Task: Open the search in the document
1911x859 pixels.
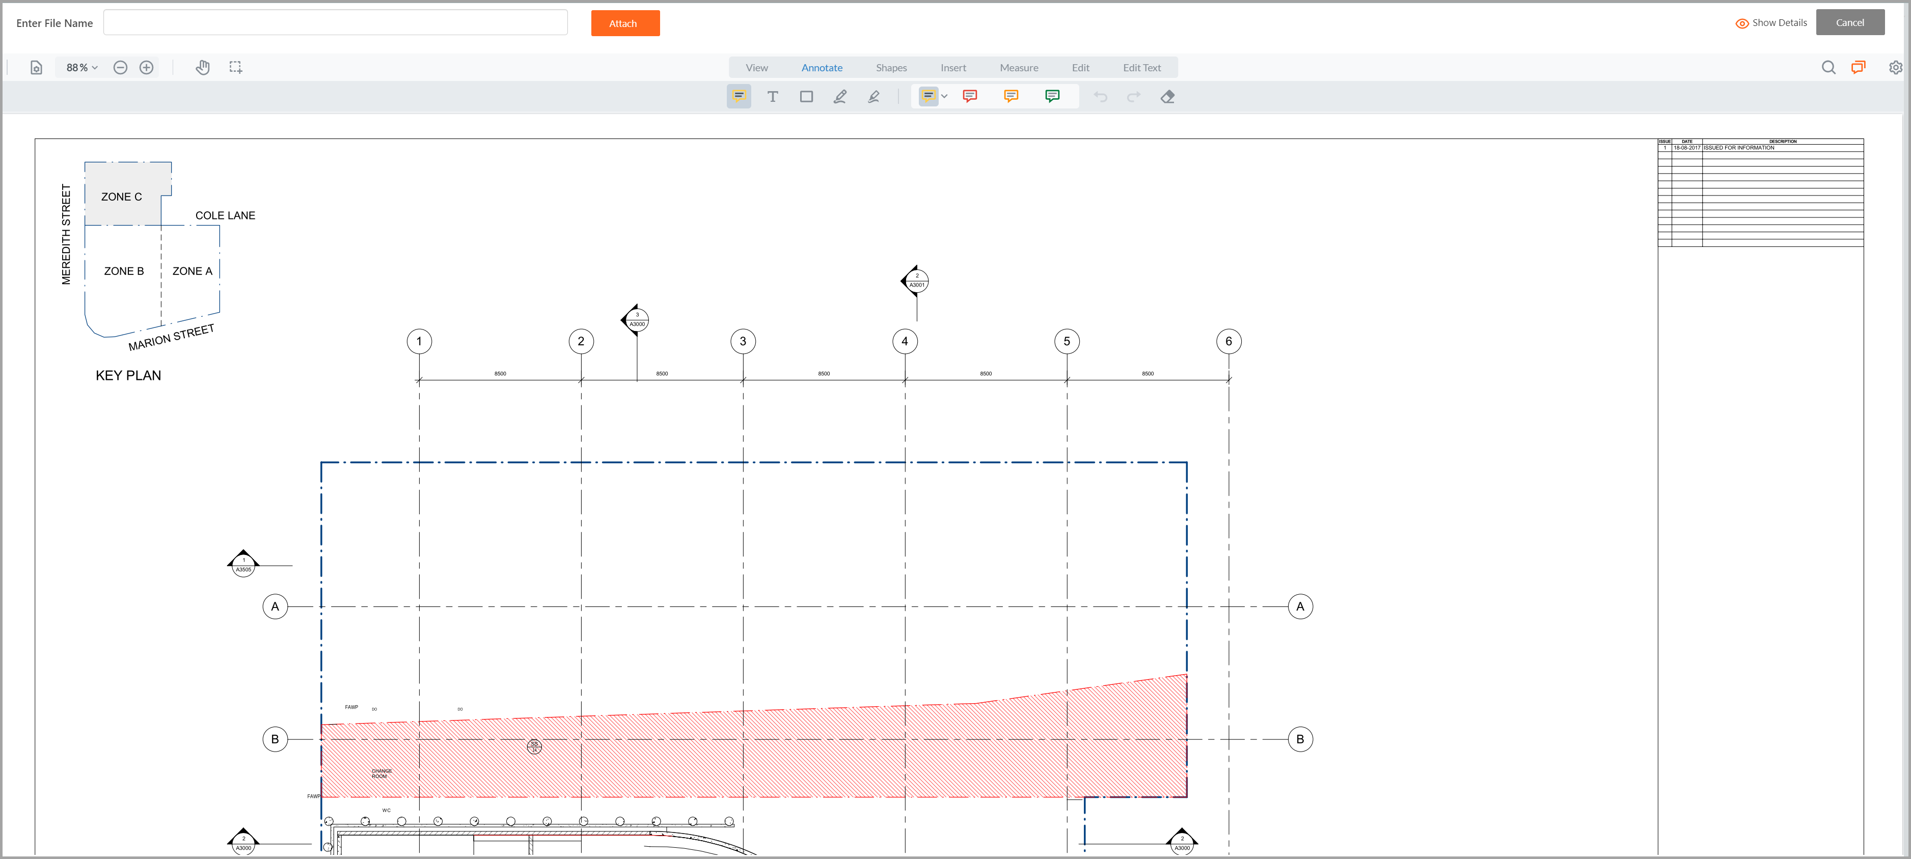Action: [x=1828, y=67]
